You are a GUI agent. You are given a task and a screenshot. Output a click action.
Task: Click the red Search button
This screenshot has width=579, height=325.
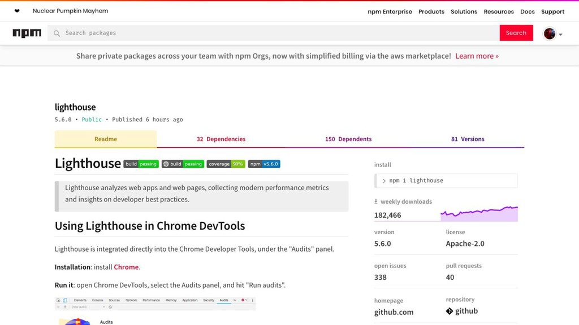pos(516,33)
